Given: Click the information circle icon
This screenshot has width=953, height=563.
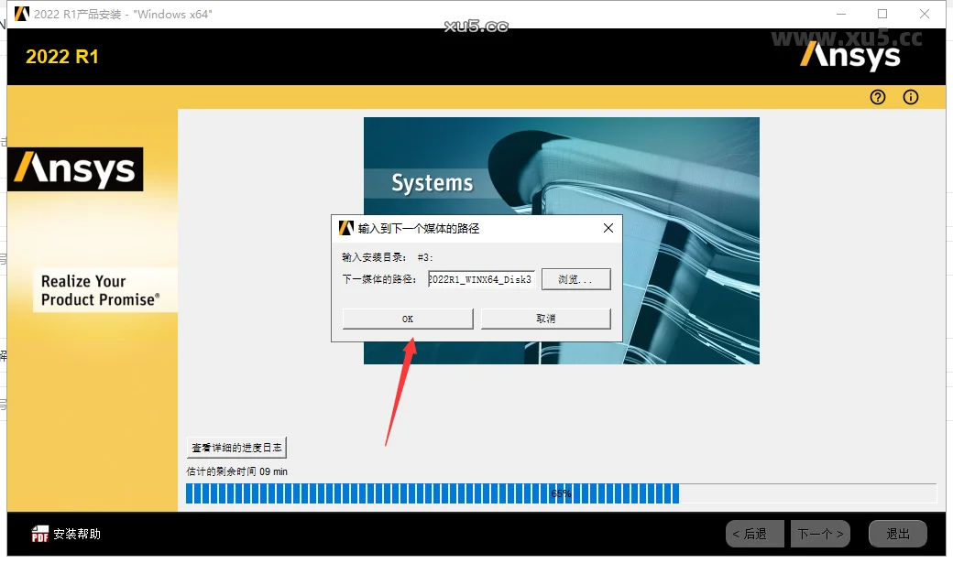Looking at the screenshot, I should click(x=910, y=97).
